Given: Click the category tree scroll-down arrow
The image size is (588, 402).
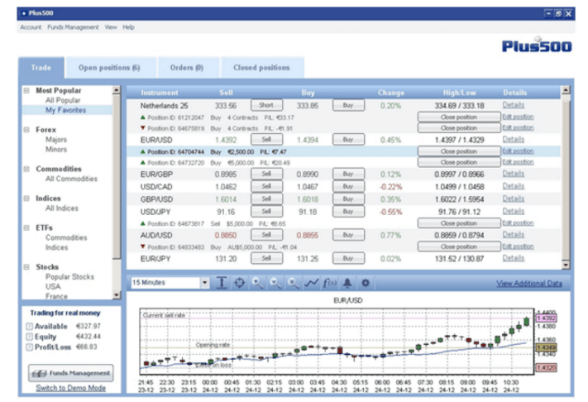Looking at the screenshot, I should (x=117, y=295).
